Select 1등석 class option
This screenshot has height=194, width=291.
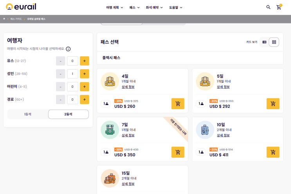(x=28, y=114)
